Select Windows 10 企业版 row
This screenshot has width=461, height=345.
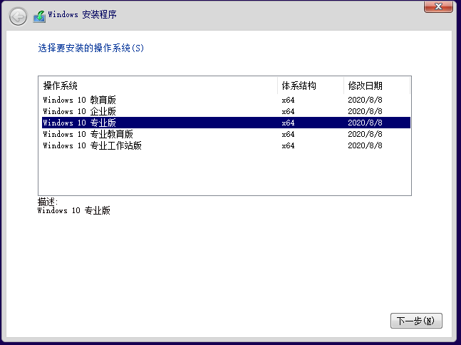click(x=226, y=111)
